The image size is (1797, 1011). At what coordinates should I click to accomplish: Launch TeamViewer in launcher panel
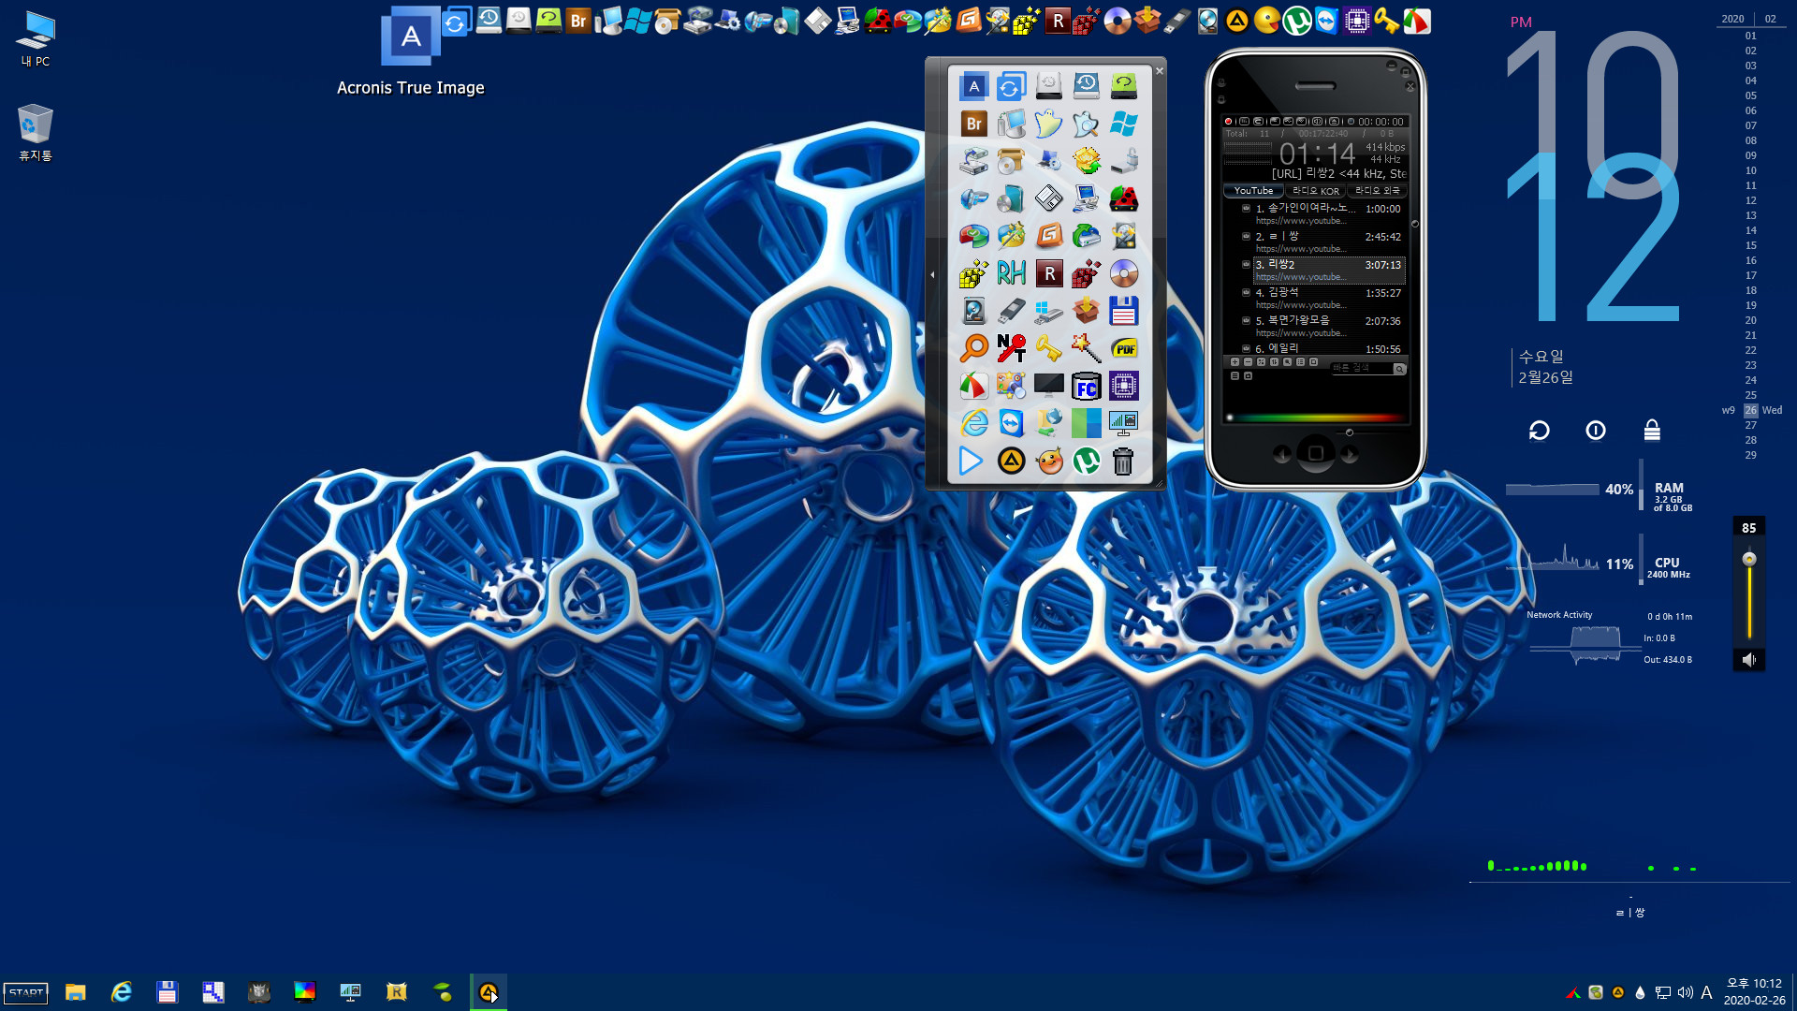tap(1011, 423)
